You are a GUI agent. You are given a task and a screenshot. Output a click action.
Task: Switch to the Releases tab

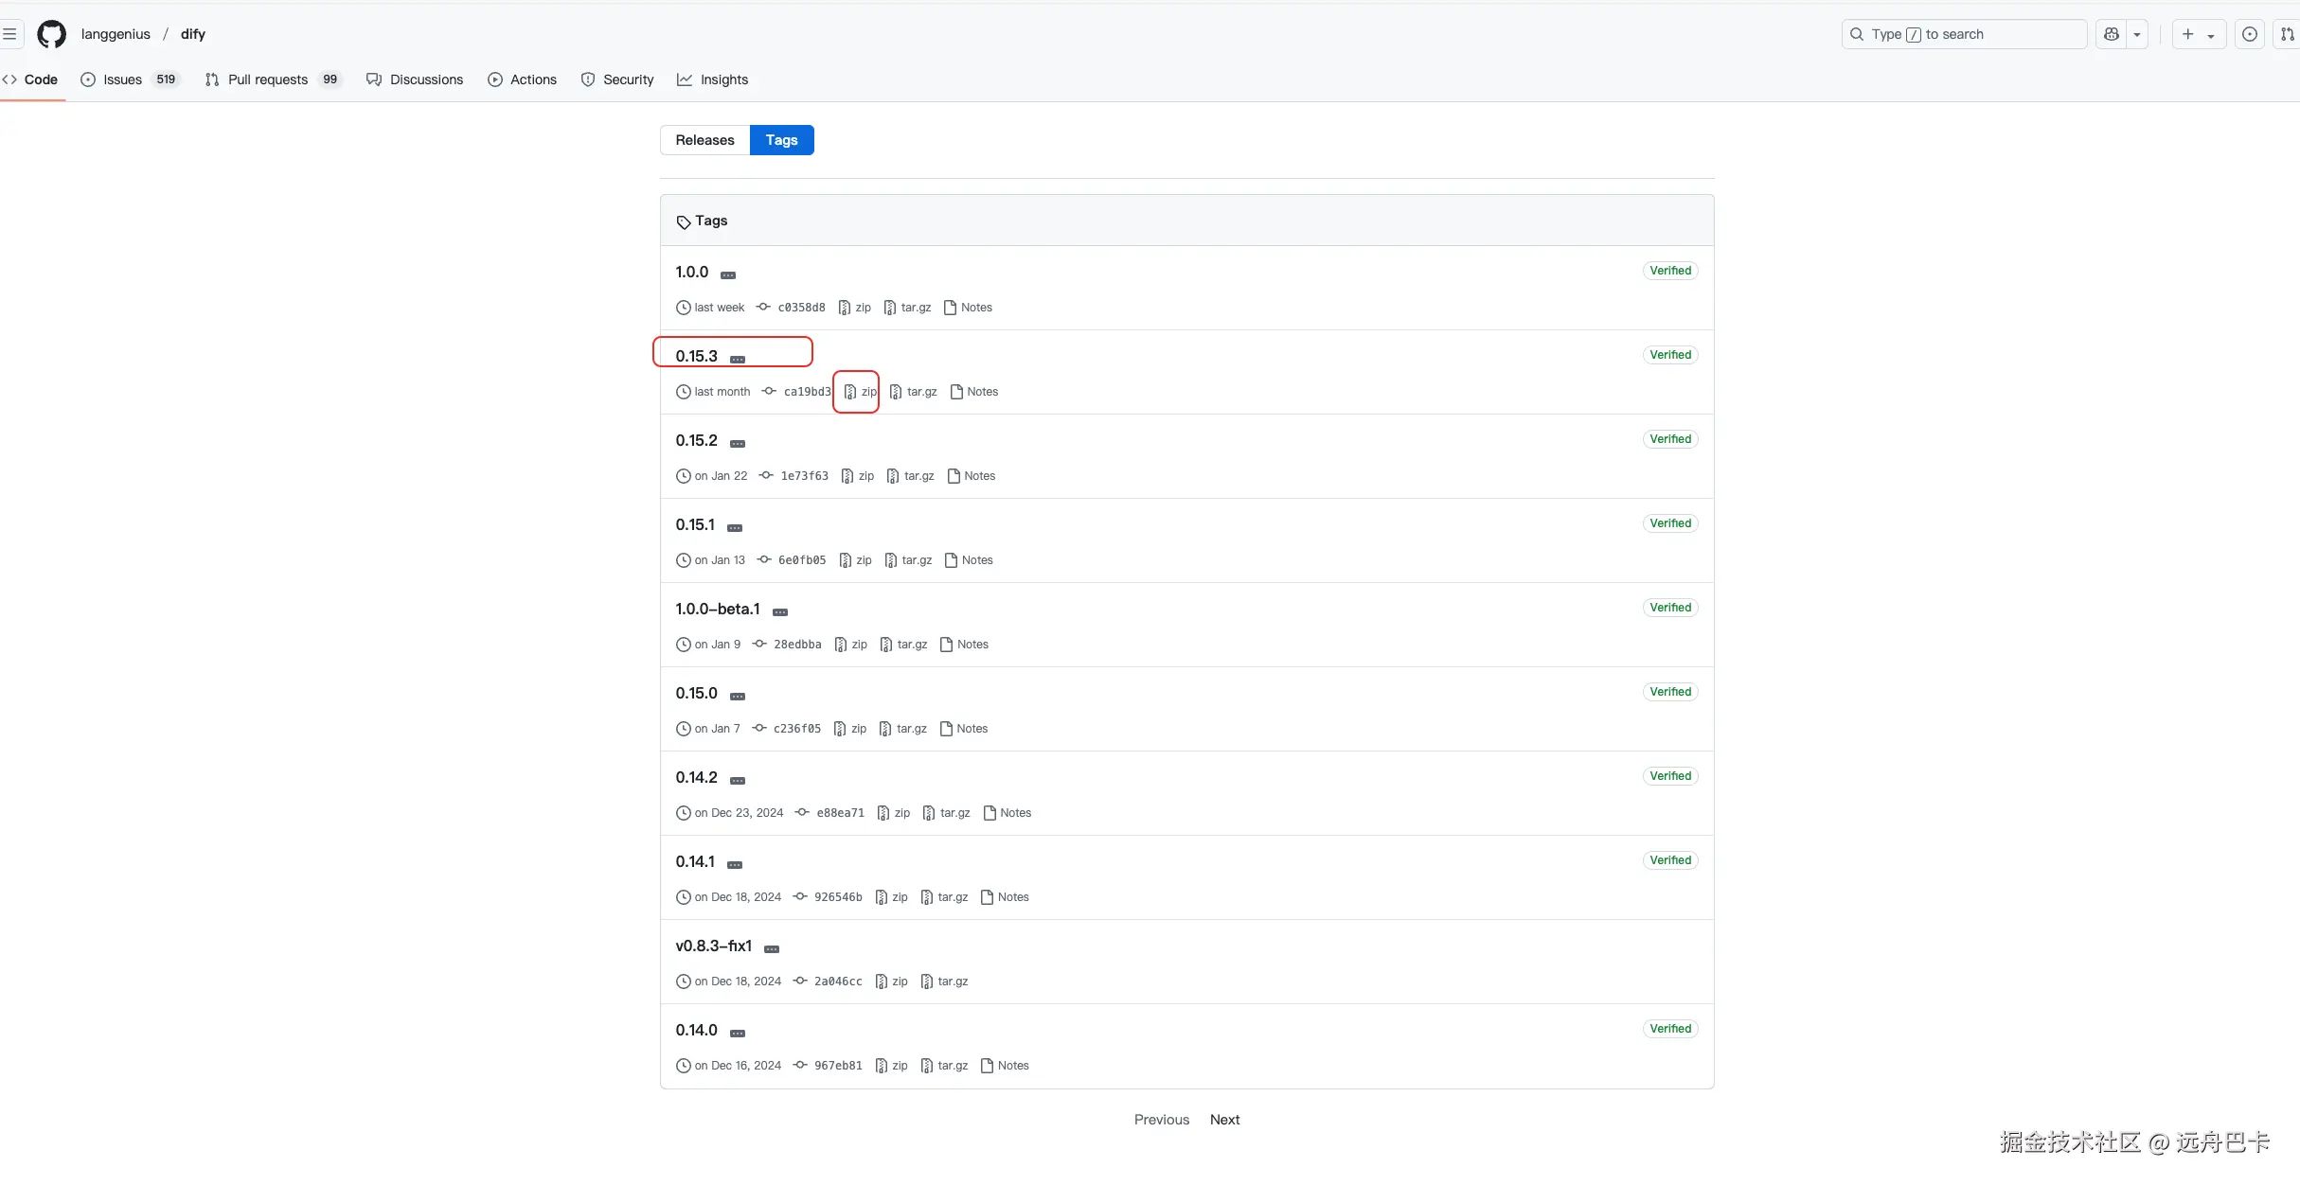(x=704, y=140)
